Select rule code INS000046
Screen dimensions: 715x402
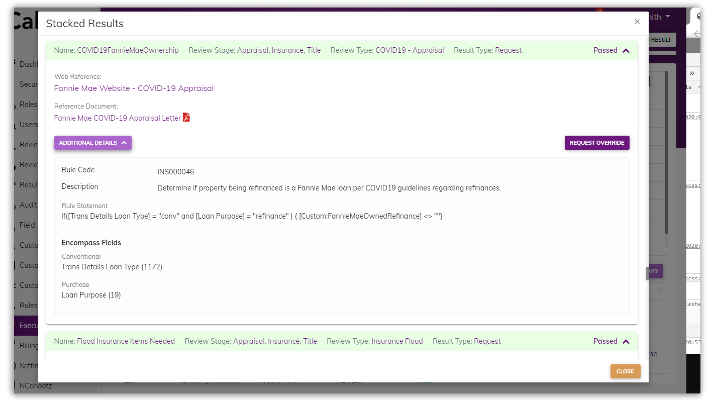click(x=176, y=172)
